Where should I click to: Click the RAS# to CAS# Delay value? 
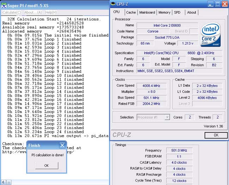click(x=179, y=169)
